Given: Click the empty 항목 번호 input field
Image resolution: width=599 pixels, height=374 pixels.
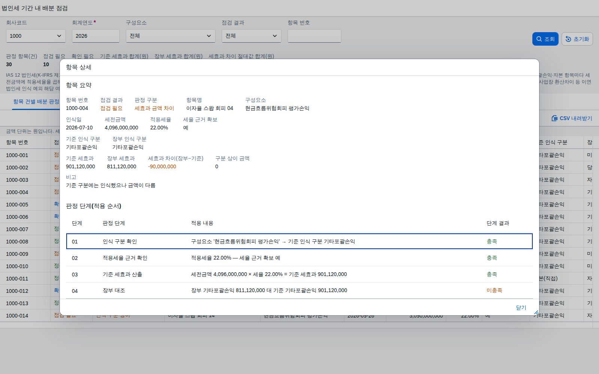Looking at the screenshot, I should 314,36.
